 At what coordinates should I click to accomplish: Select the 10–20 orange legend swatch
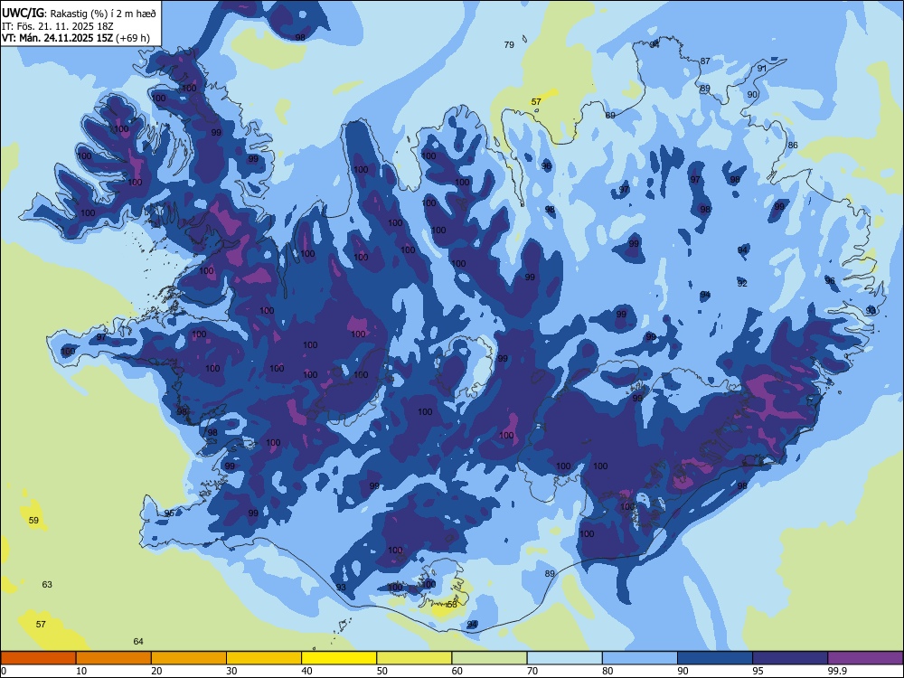[114, 658]
